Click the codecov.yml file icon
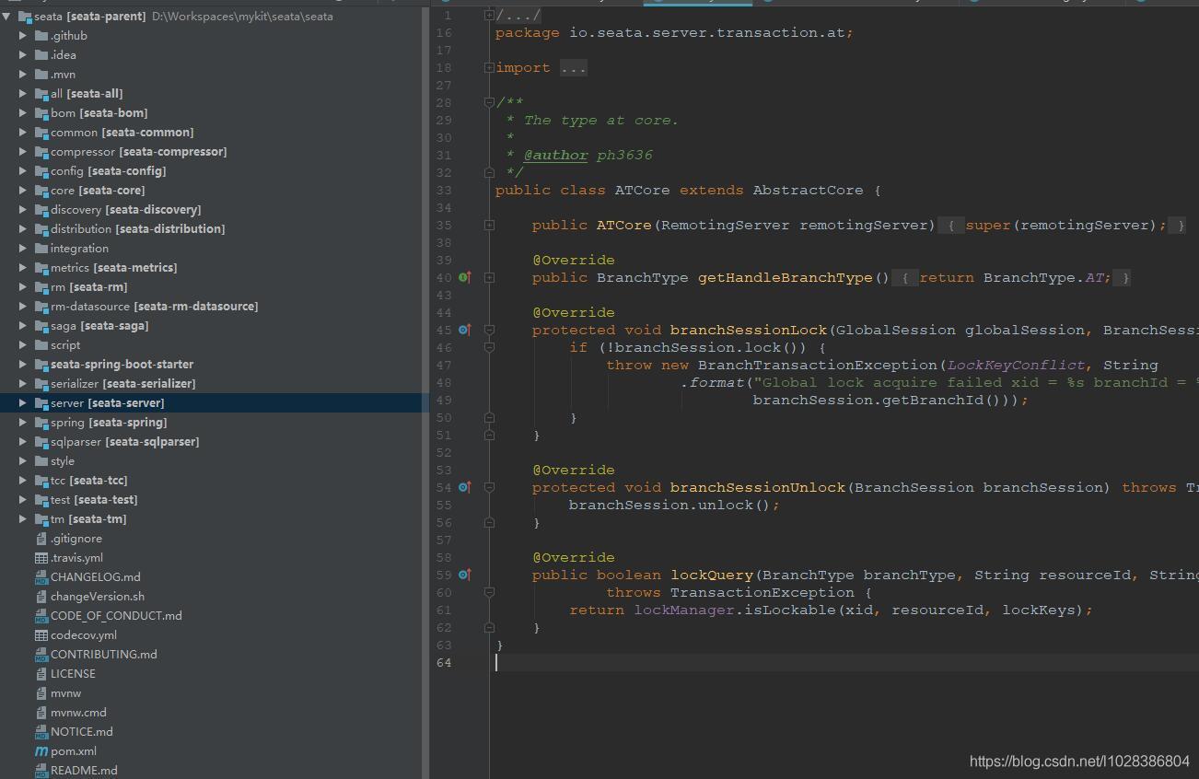This screenshot has height=779, width=1199. tap(41, 634)
